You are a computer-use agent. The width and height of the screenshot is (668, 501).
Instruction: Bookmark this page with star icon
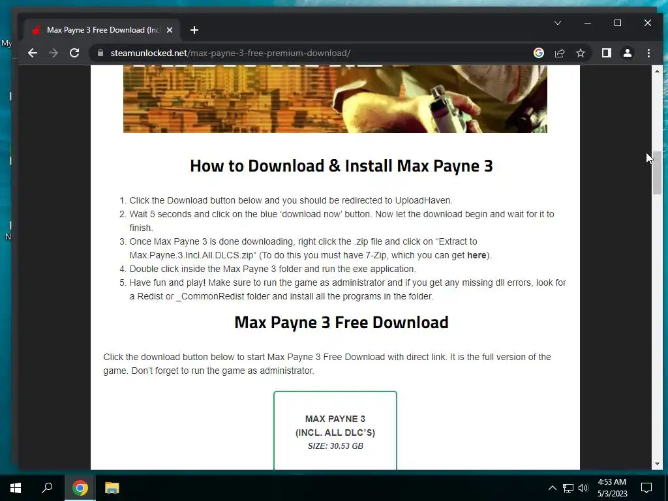(x=580, y=53)
